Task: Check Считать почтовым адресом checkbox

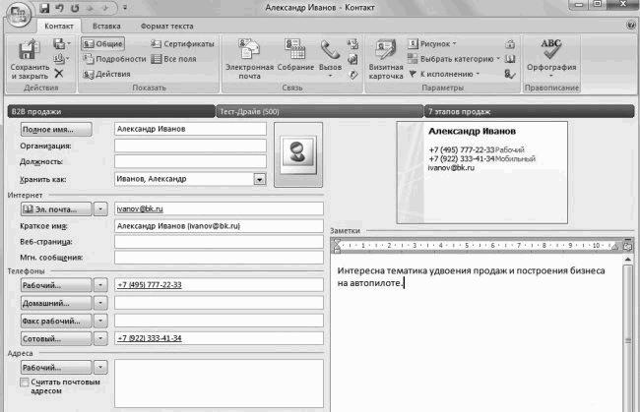Action: 25,383
